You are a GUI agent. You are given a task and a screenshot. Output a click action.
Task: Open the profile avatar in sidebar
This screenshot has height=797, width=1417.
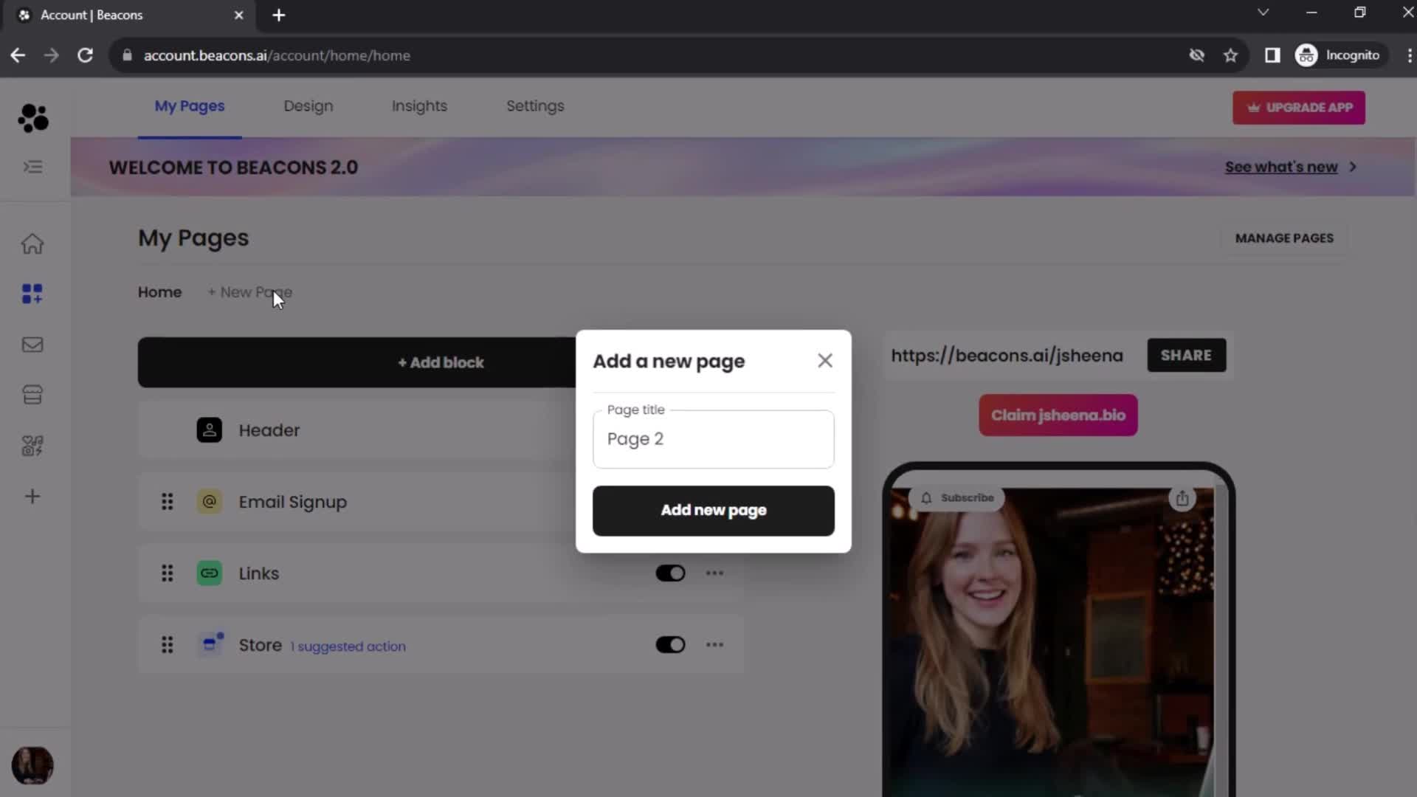(x=32, y=765)
